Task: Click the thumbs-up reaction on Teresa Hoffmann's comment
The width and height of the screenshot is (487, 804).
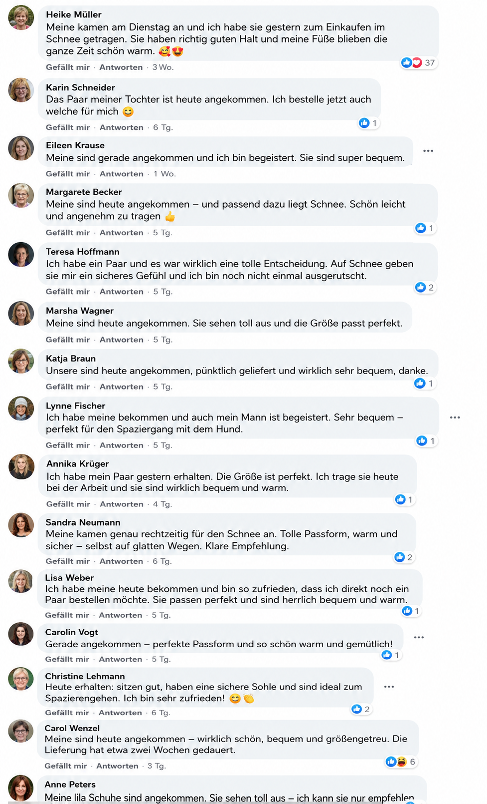Action: click(x=421, y=287)
